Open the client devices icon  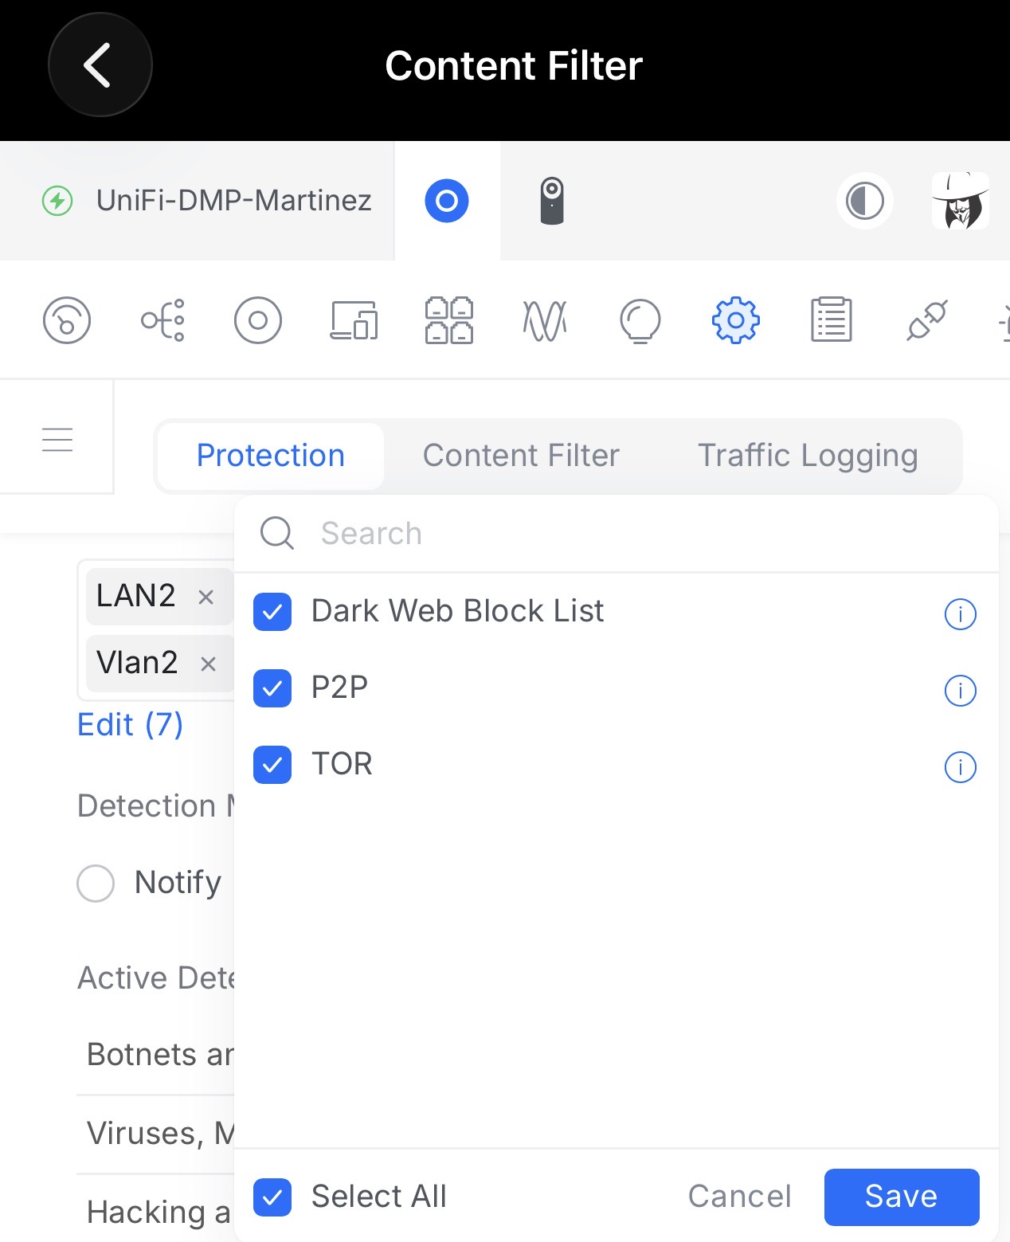(x=354, y=320)
